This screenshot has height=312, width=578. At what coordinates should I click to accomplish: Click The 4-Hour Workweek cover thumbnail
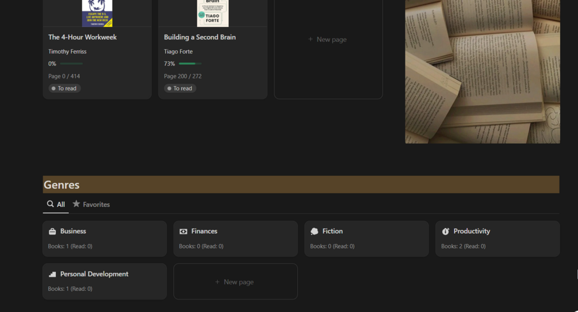point(97,13)
